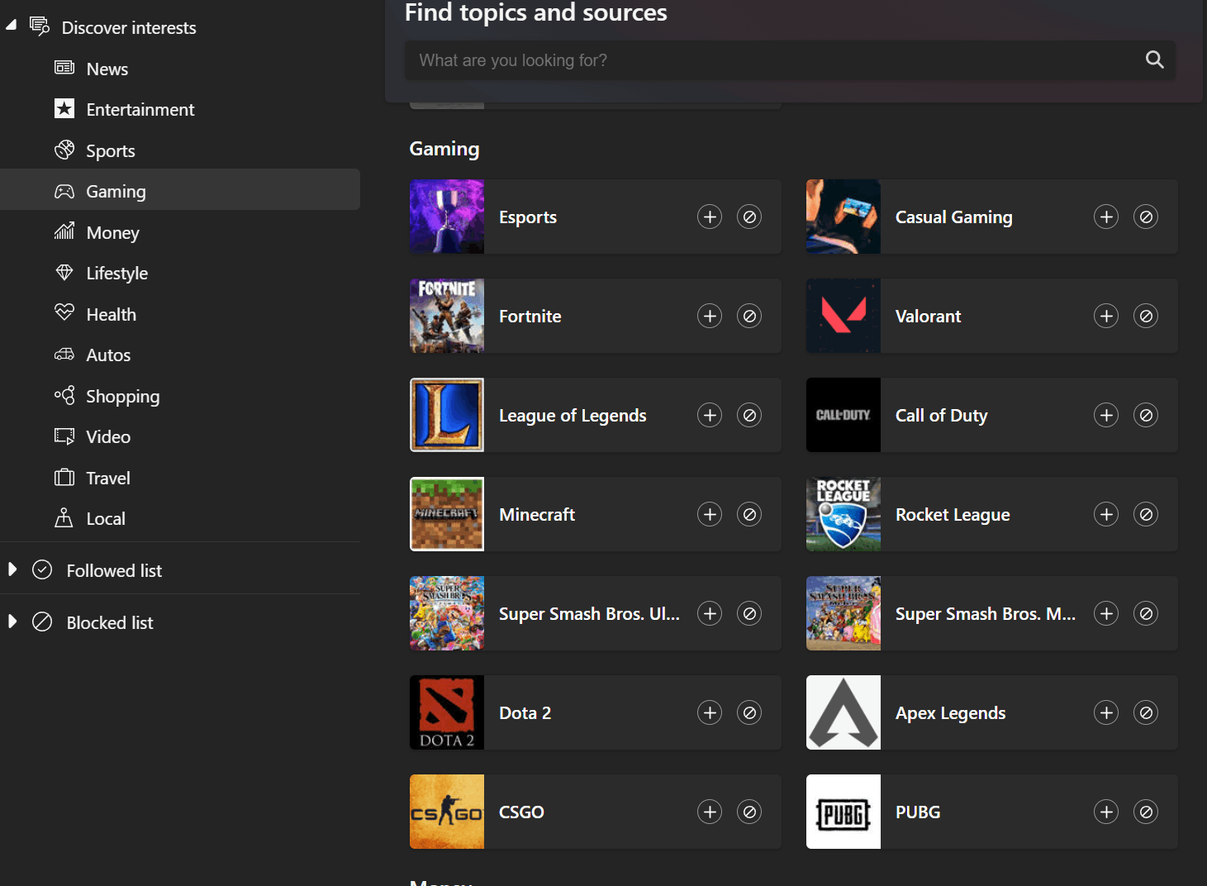Open the Video category

[x=180, y=436]
